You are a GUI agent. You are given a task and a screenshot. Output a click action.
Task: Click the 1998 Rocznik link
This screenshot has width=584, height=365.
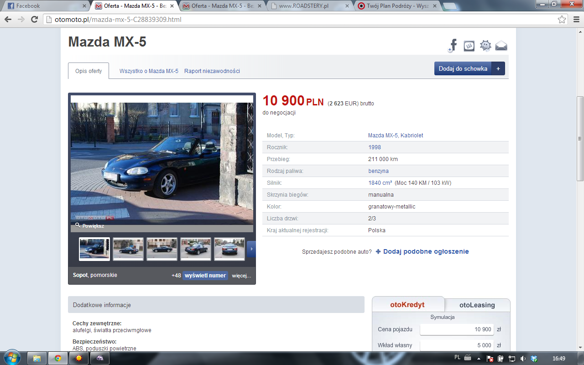pyautogui.click(x=375, y=147)
